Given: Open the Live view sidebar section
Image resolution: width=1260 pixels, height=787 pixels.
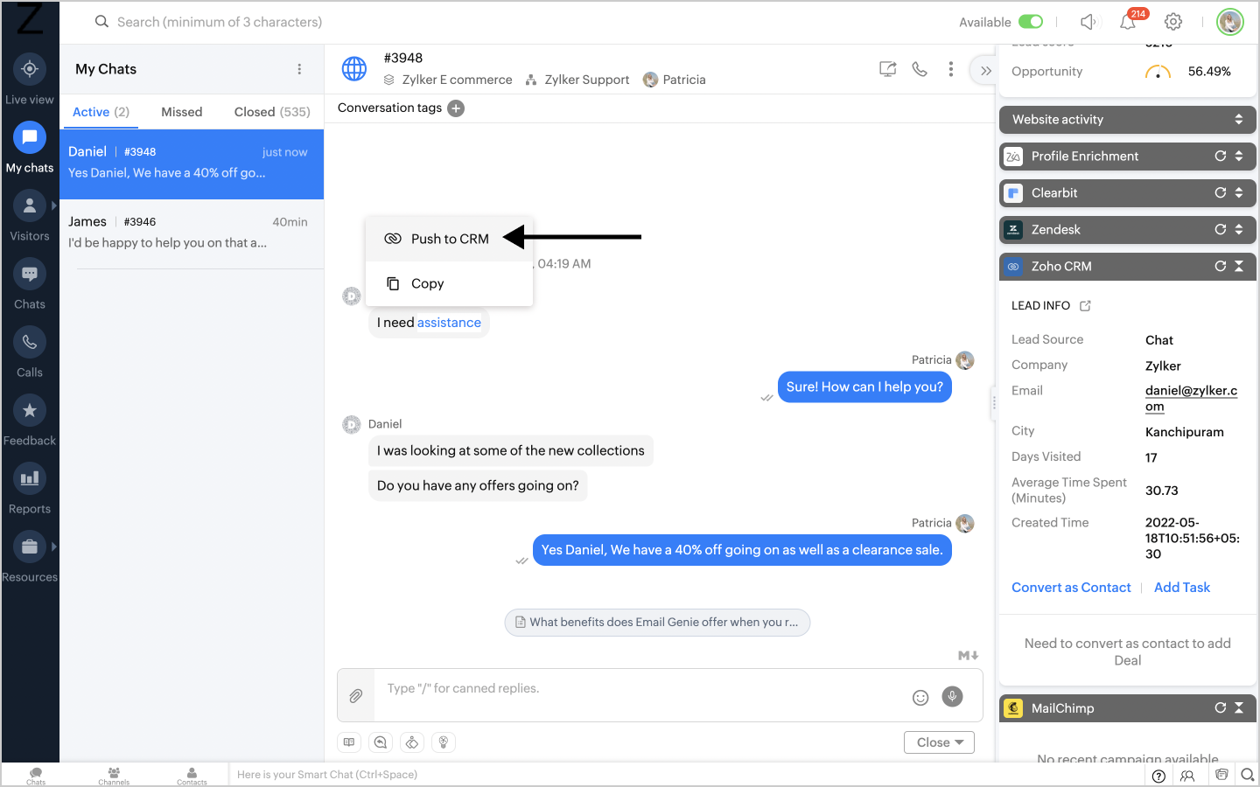Looking at the screenshot, I should [30, 79].
